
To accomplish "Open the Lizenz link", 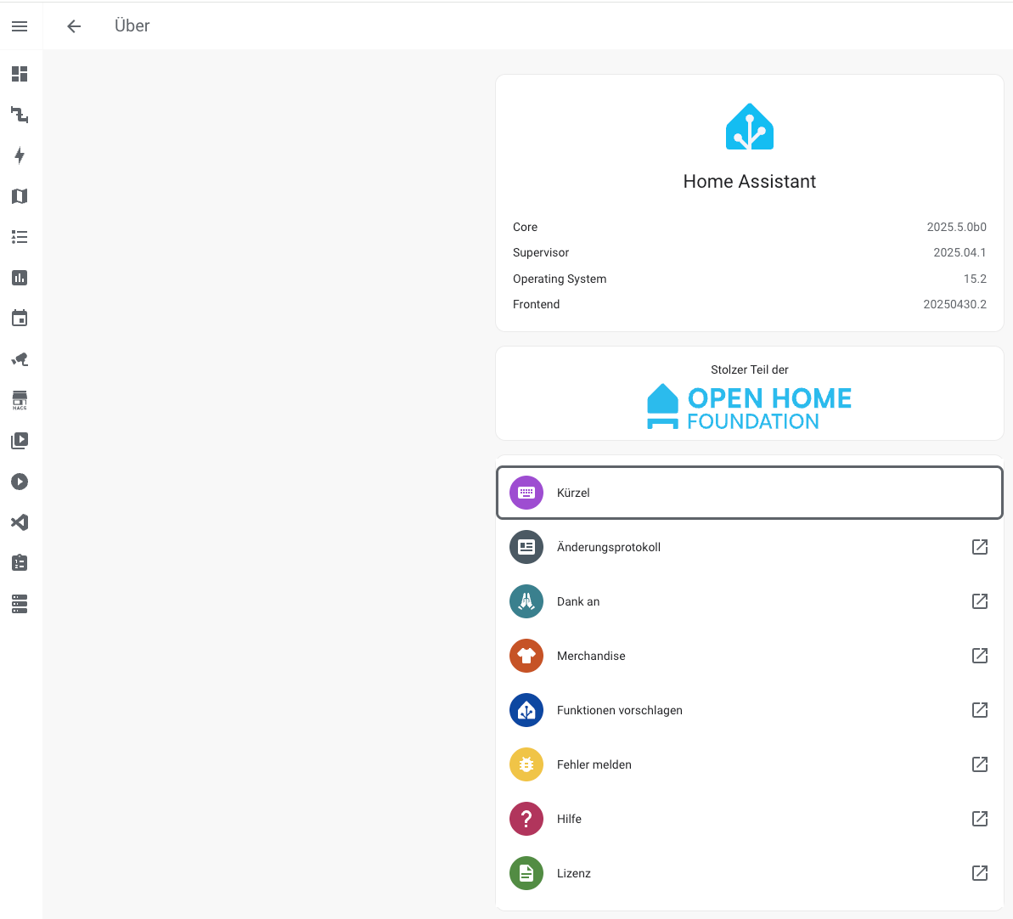I will tap(750, 872).
